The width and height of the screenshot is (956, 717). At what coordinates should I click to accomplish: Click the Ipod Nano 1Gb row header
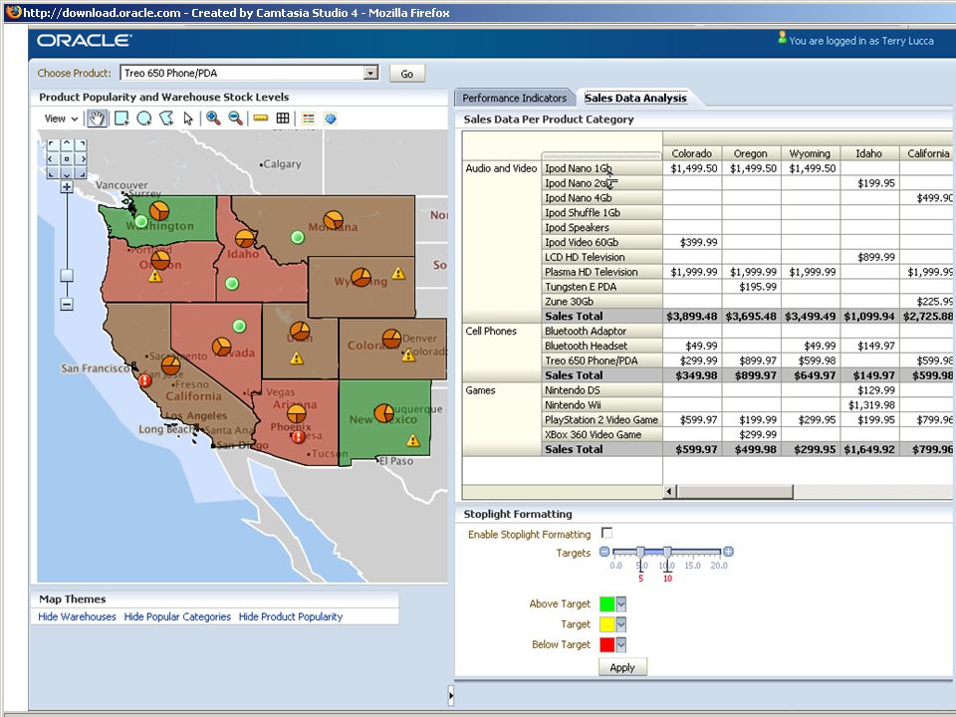point(601,168)
